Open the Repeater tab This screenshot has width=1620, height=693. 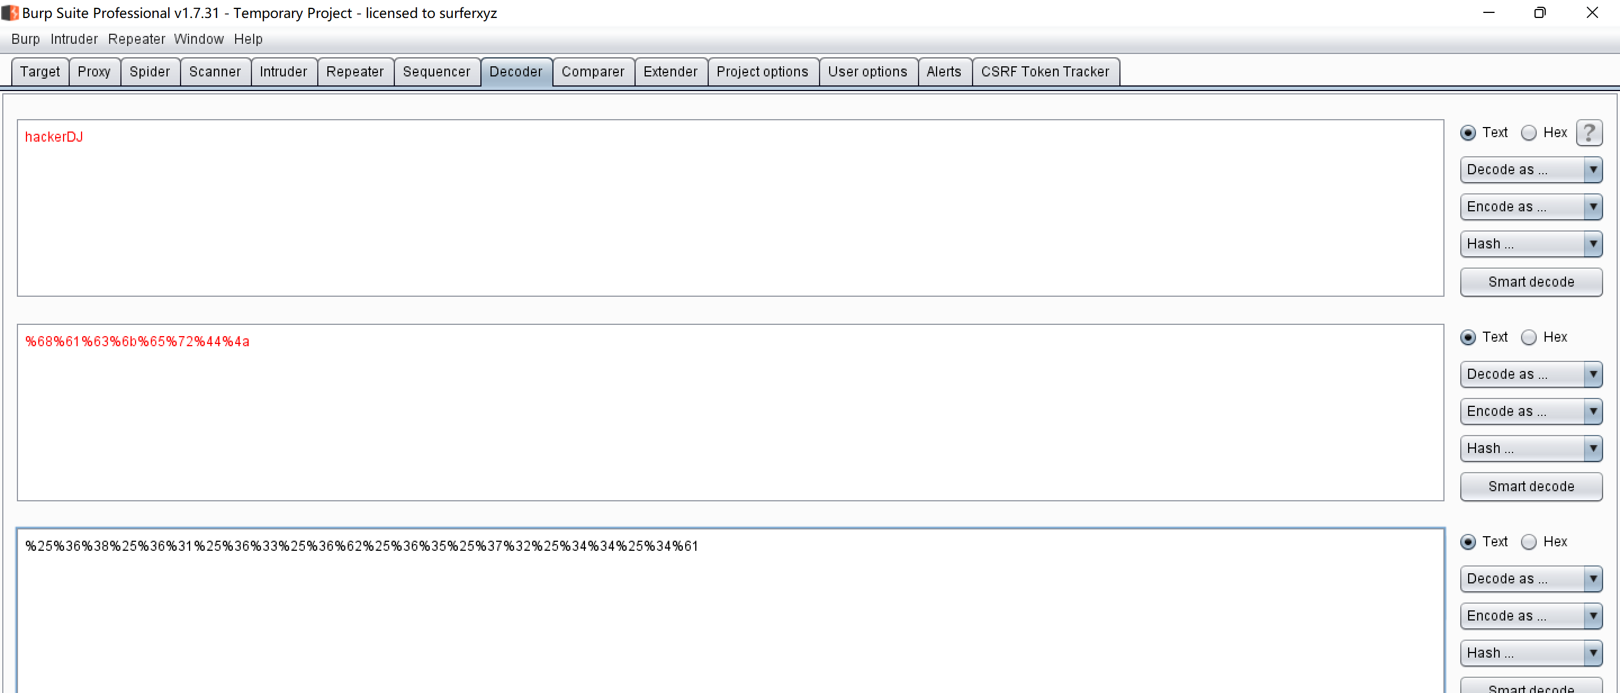355,71
